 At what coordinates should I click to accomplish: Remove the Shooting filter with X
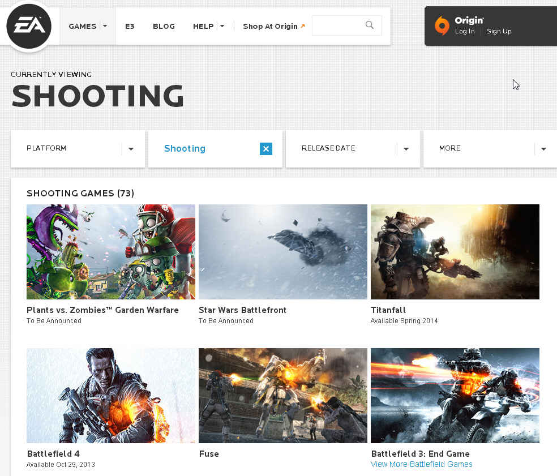[266, 149]
